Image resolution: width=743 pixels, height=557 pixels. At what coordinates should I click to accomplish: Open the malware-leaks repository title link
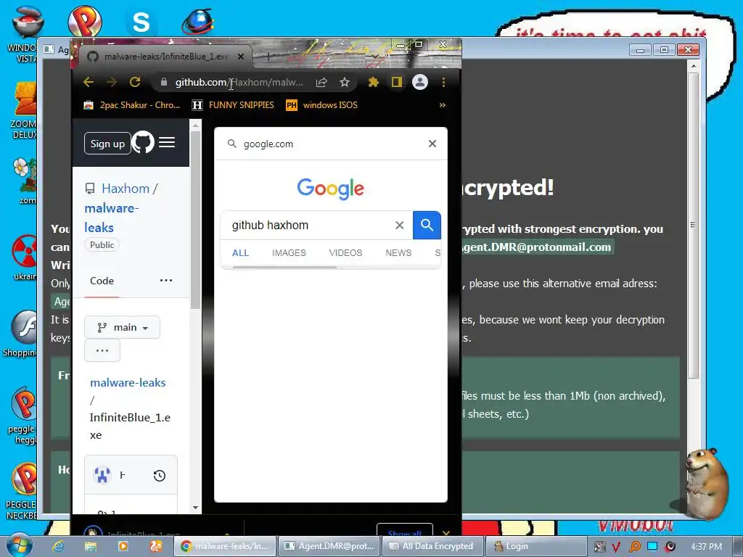coord(111,218)
